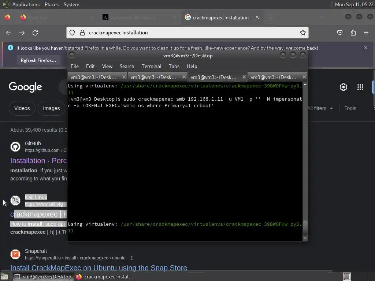Open the Kali Linux crackmapexec result link
The image size is (375, 281).
(x=38, y=214)
